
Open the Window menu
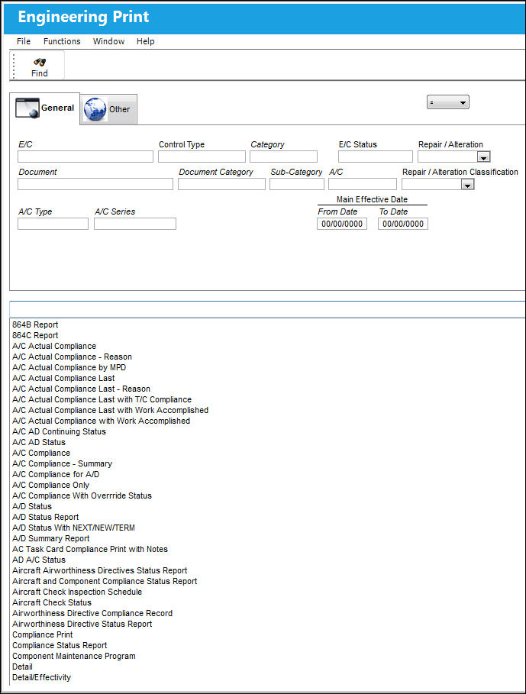(108, 41)
